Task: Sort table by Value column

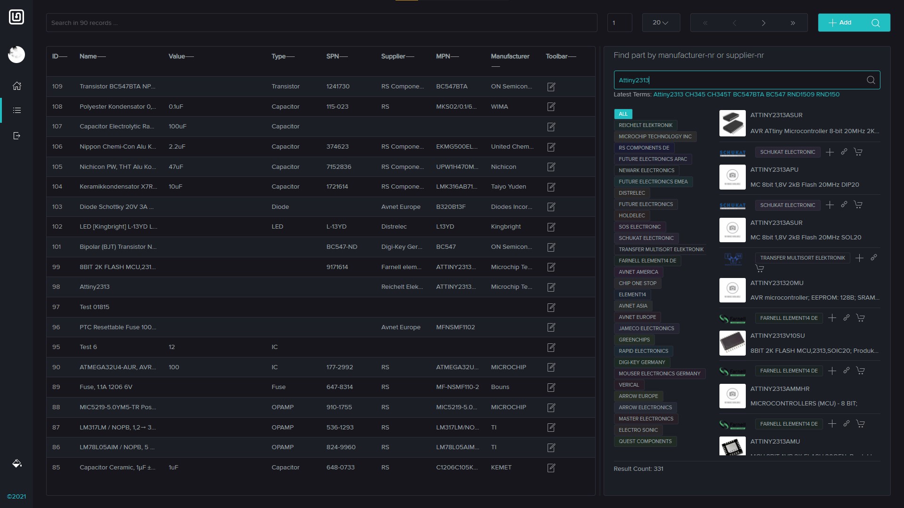Action: point(181,56)
